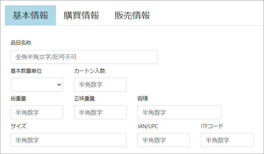Focus the JAN/UPC input box
The height and width of the screenshot is (154, 264).
coord(164,140)
